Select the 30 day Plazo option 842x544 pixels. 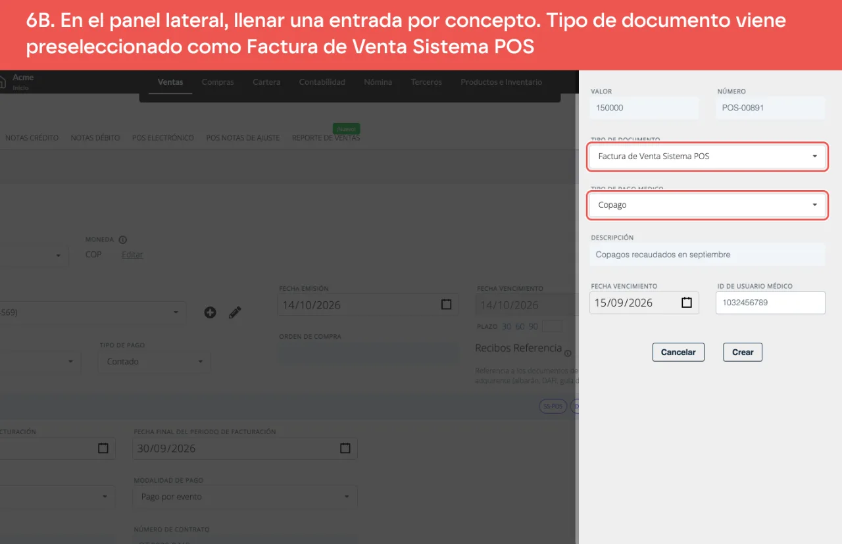pyautogui.click(x=507, y=326)
